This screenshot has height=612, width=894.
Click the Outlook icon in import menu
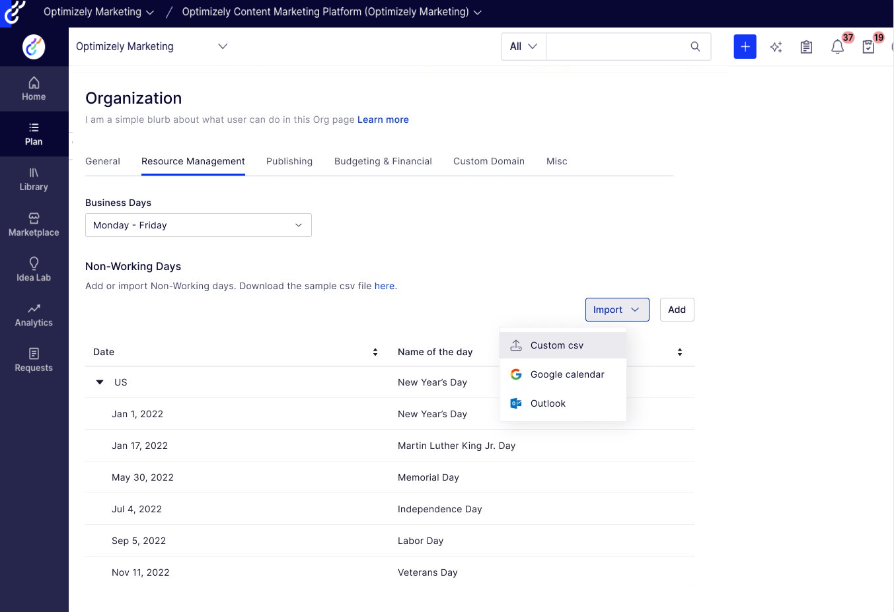coord(516,403)
